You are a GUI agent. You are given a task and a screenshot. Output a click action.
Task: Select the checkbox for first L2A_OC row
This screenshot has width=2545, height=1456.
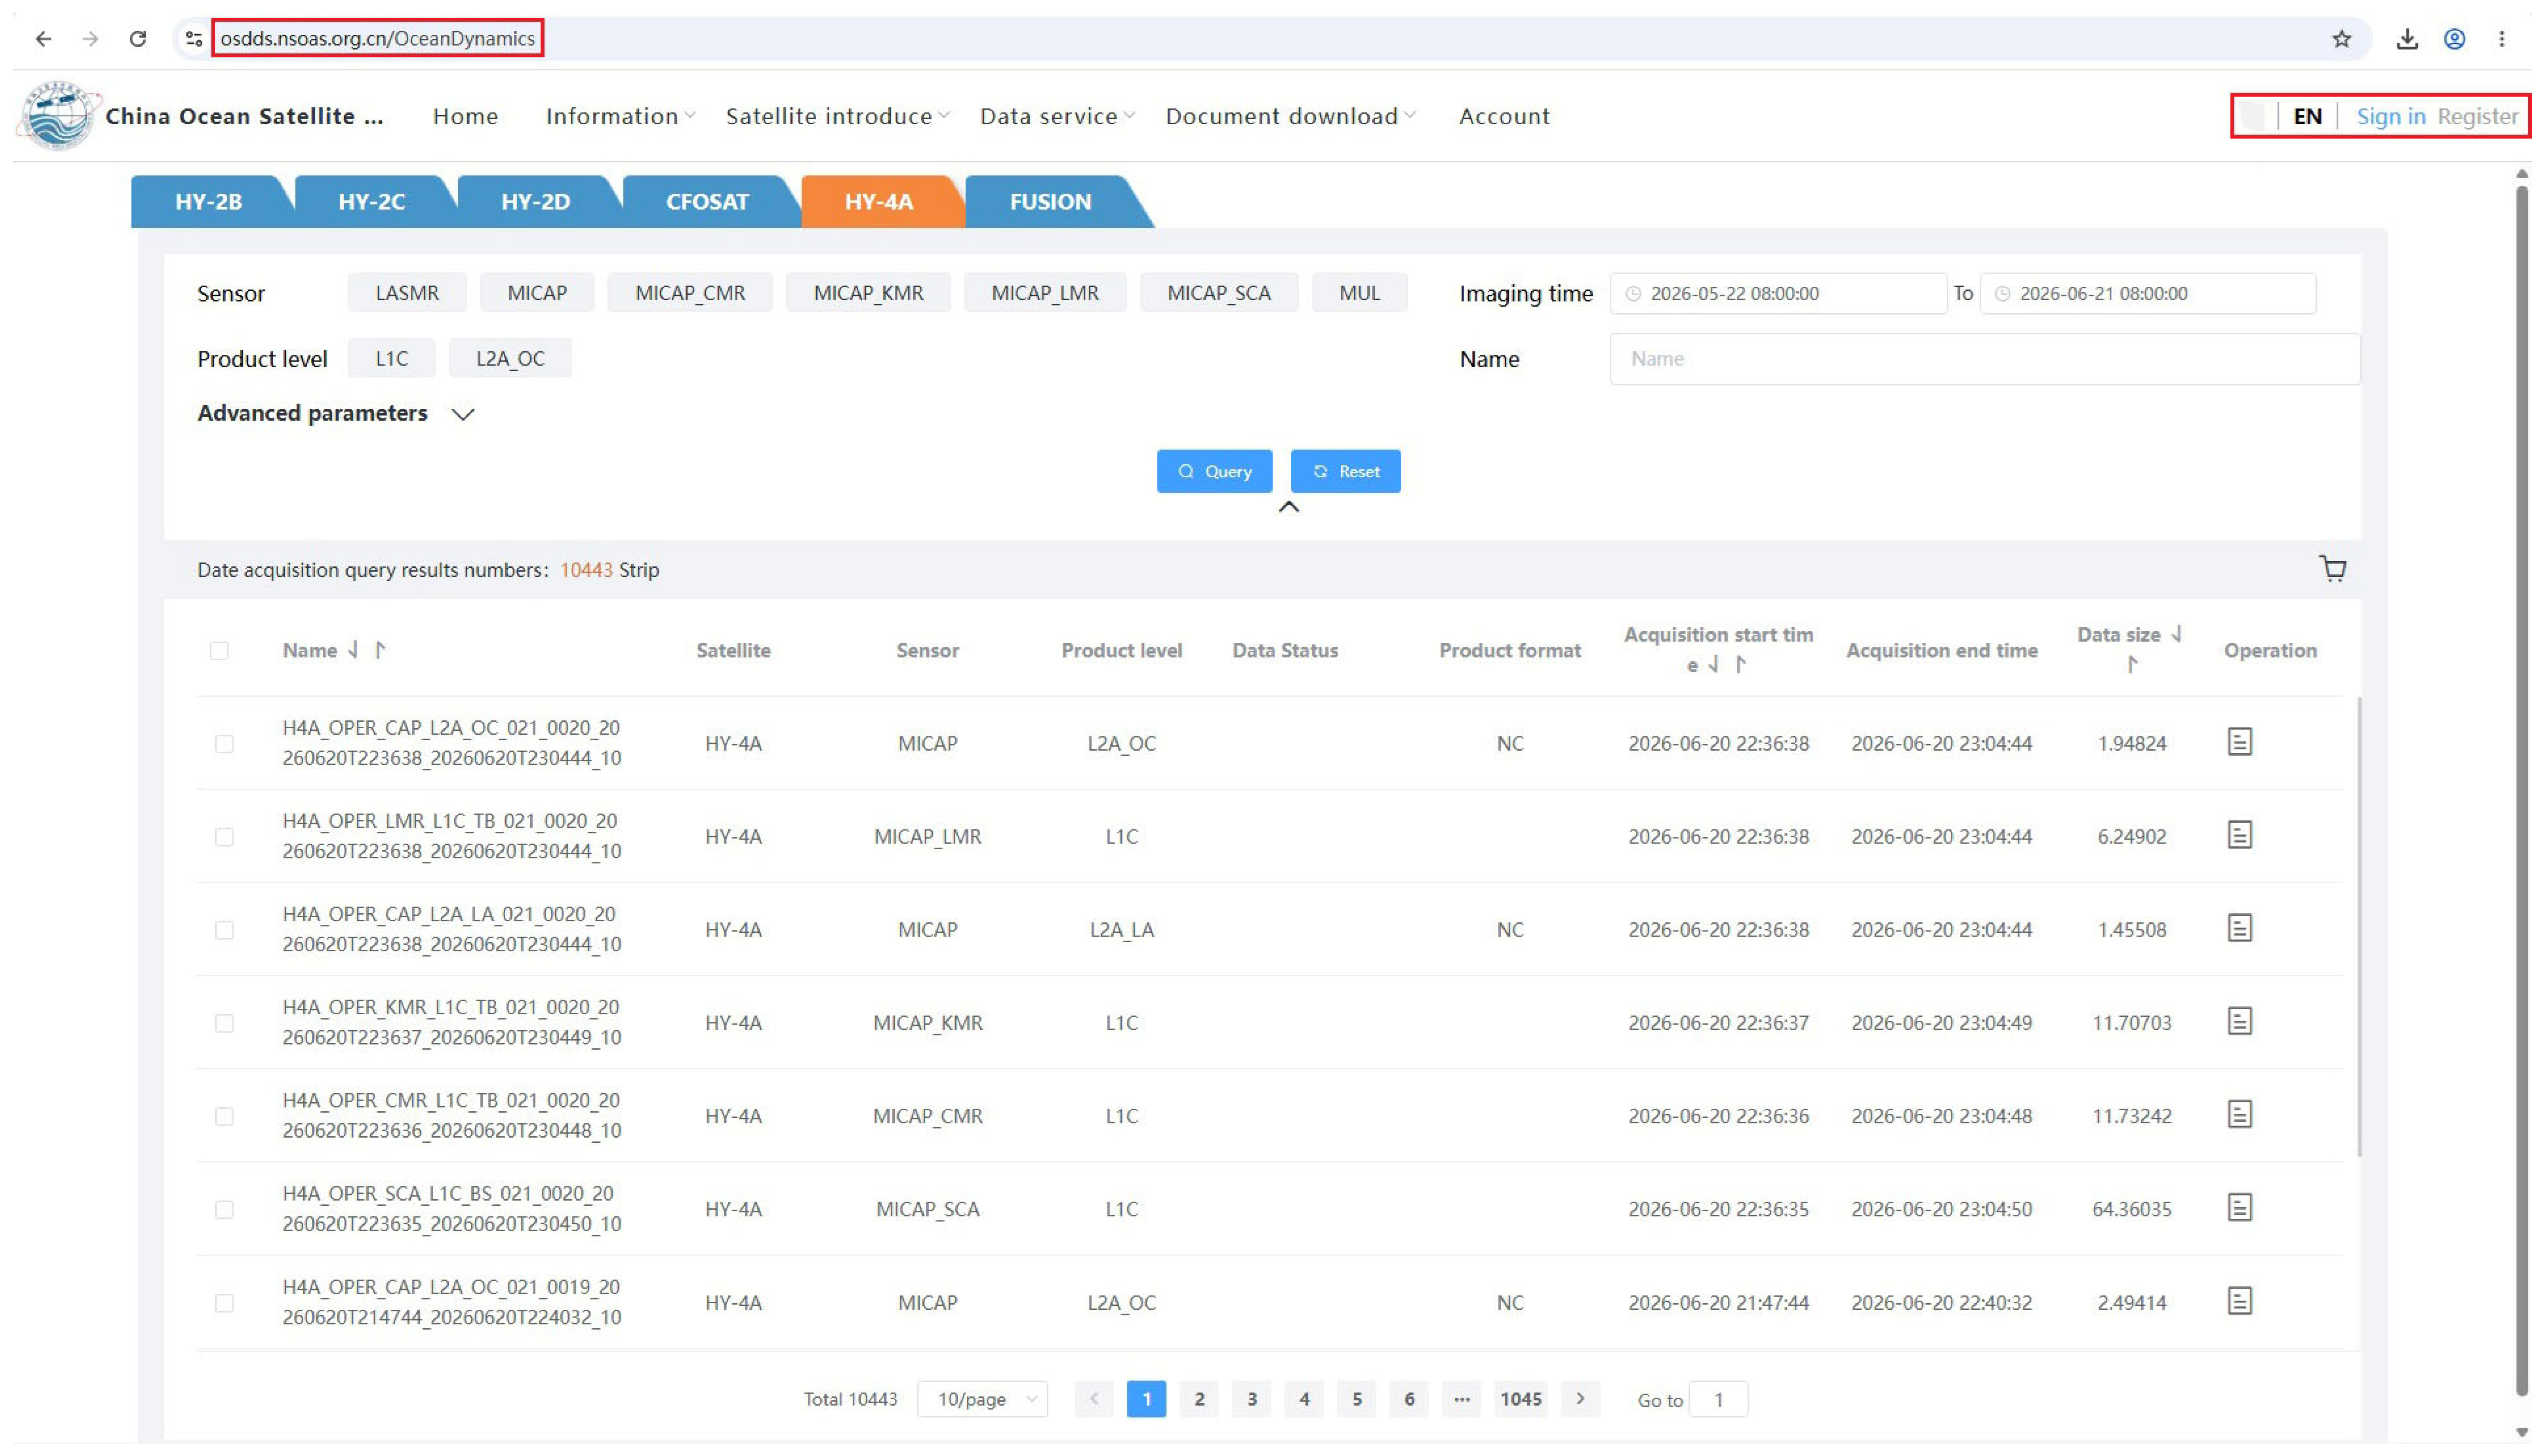224,744
